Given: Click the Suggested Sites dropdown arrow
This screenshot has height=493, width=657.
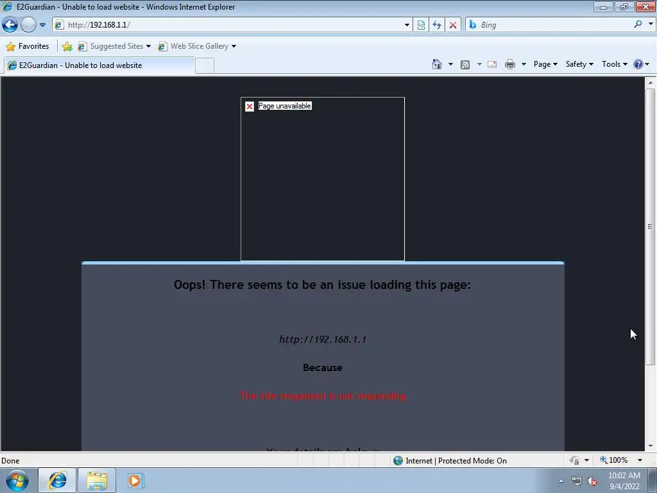Looking at the screenshot, I should coord(148,46).
